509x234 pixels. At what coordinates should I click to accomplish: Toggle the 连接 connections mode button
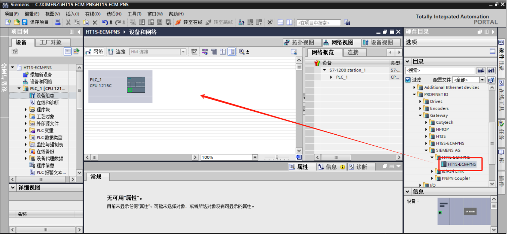(117, 52)
